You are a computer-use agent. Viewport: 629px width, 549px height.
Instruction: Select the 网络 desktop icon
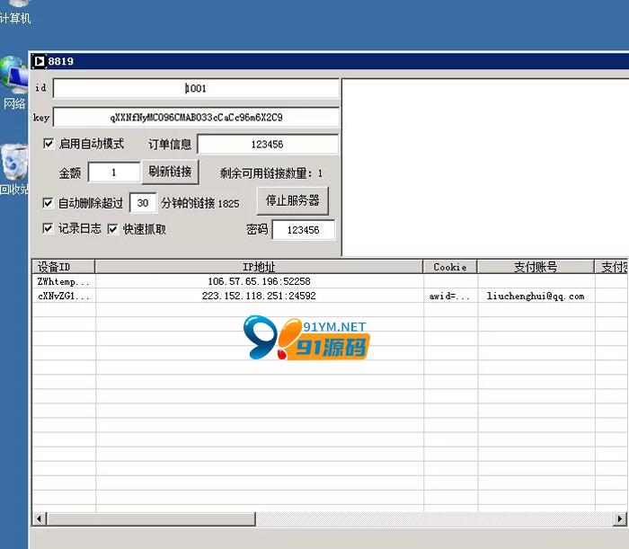click(x=14, y=83)
